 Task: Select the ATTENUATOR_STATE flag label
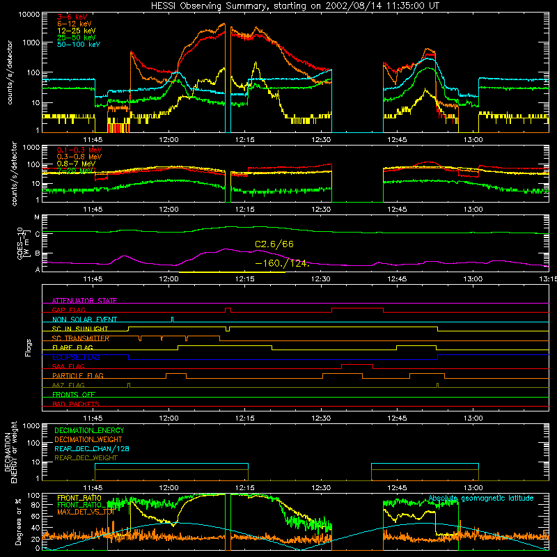click(x=84, y=301)
